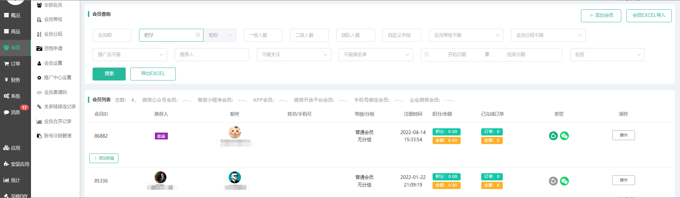Viewport: 680px width, 198px height.
Task: Expand the 不限黑名单 dropdown
Action: (376, 55)
